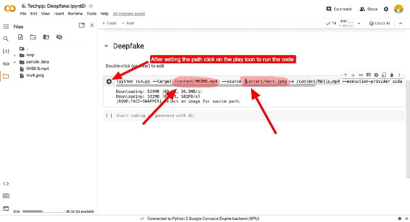Screen dimensions: 410x222
Task: Mount Google Drive in Files panel
Action: tap(46, 37)
